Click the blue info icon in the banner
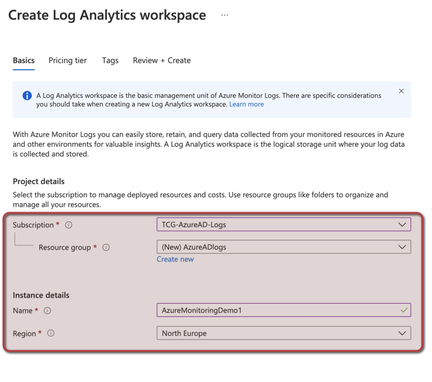Viewport: 432px width, 382px height. (27, 96)
